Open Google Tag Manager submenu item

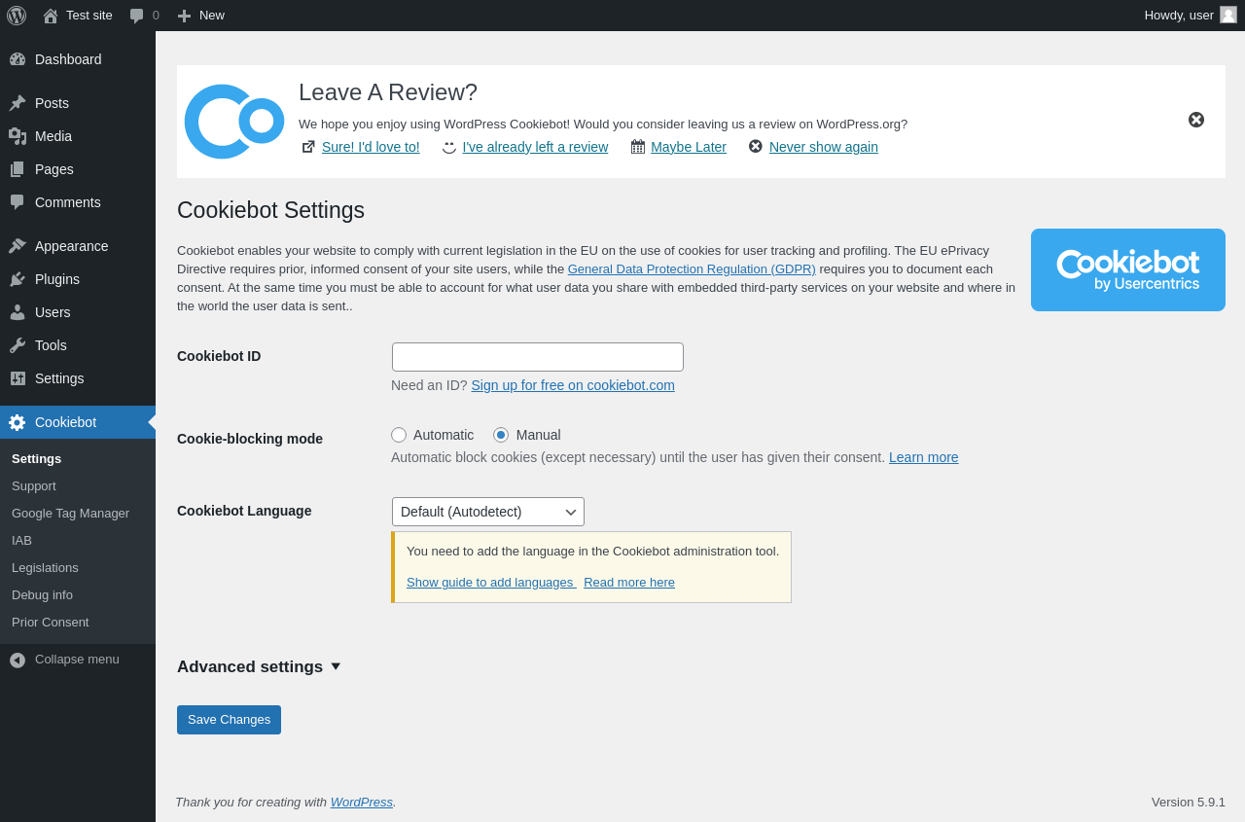click(70, 514)
